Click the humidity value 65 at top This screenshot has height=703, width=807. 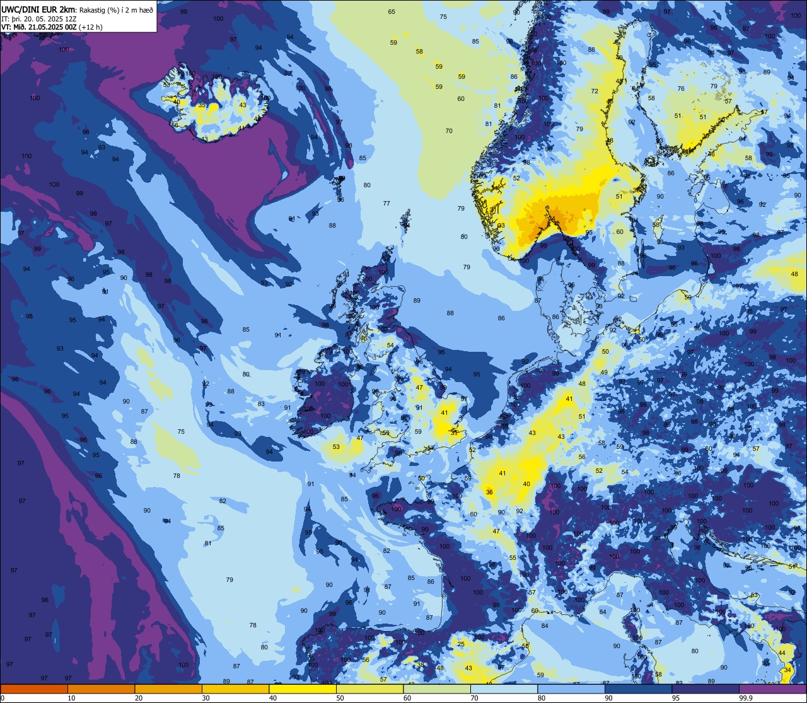coord(392,12)
